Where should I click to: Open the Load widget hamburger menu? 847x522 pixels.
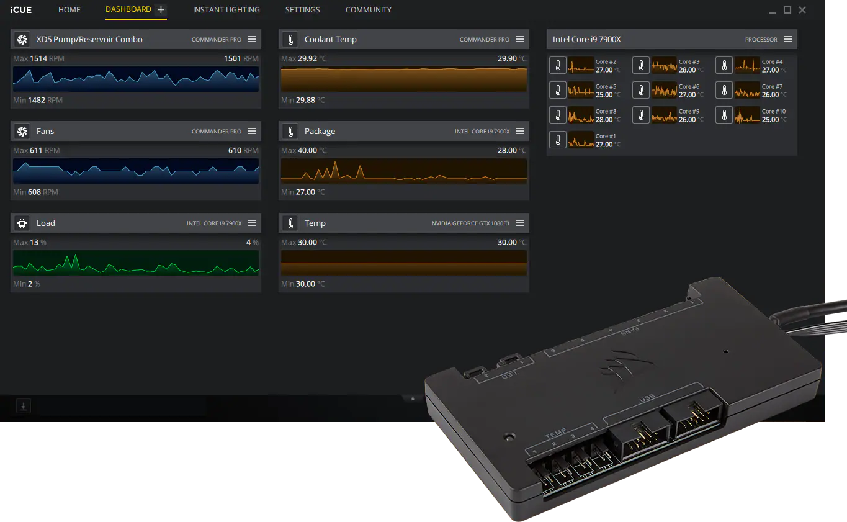252,223
